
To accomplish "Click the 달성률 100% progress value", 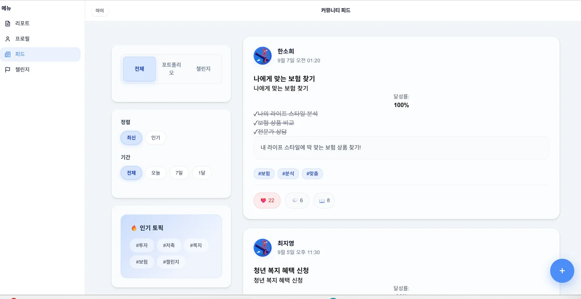I will (x=401, y=105).
